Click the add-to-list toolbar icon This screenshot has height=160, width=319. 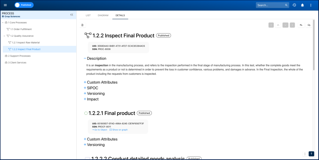pos(301,25)
